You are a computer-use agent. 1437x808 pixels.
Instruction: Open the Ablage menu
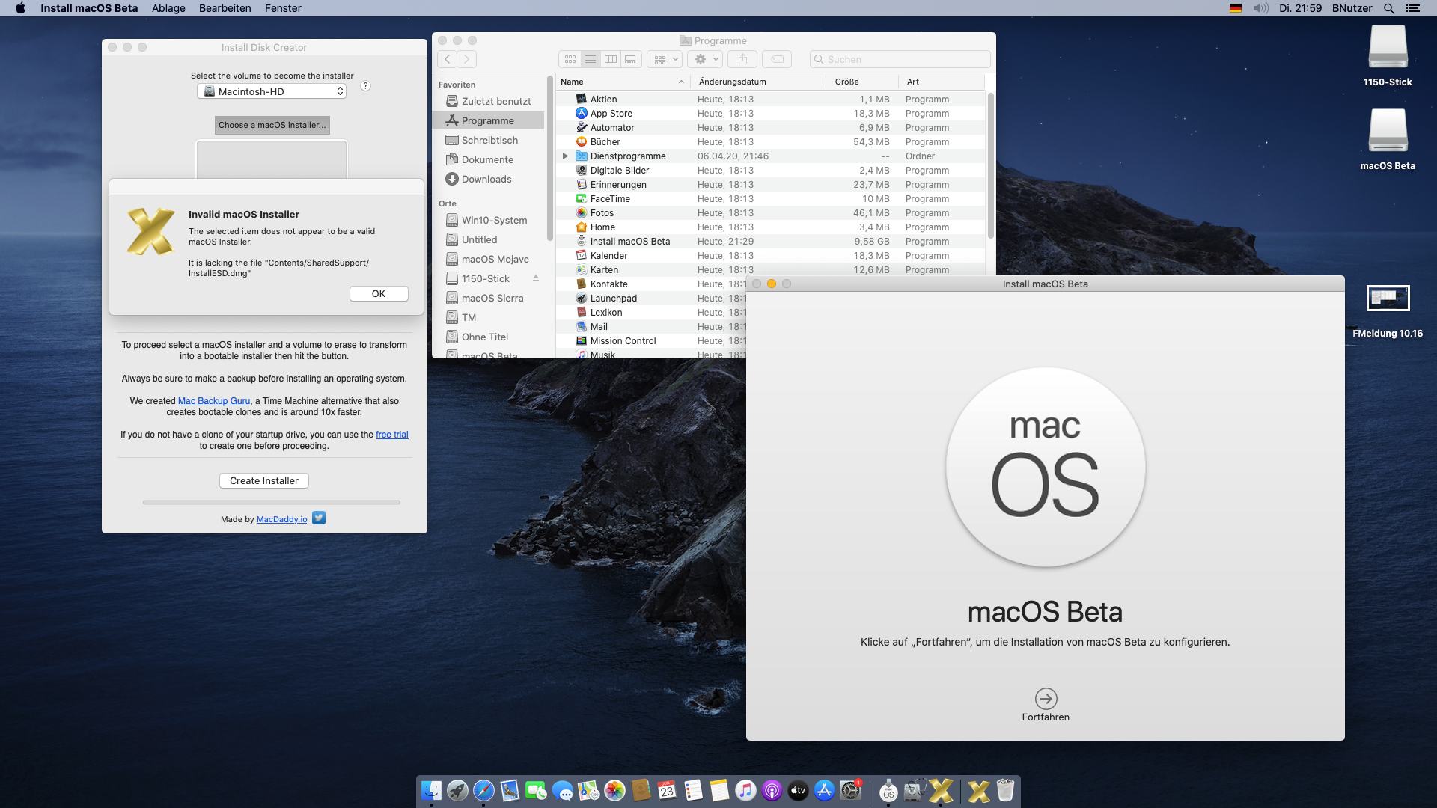(168, 8)
